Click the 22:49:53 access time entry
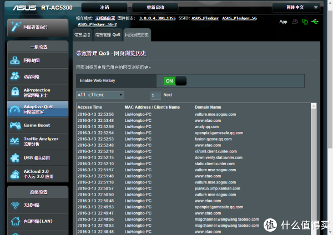The height and width of the screenshot is (235, 333). point(95,207)
